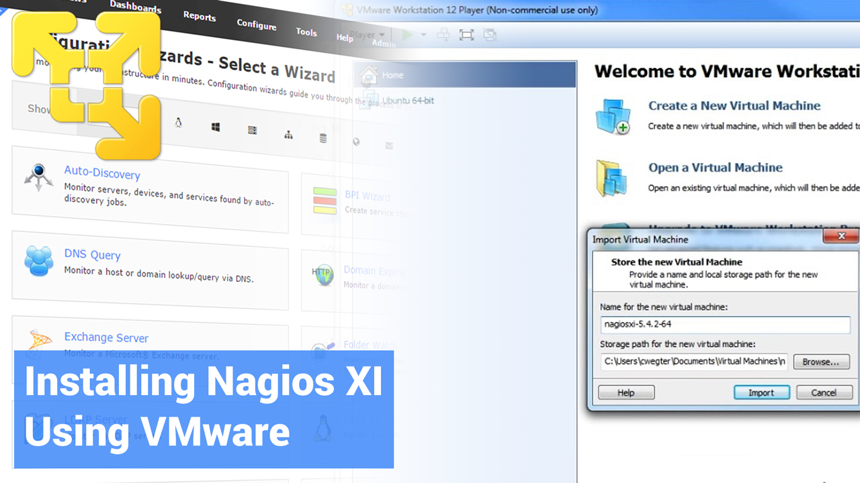Screen dimensions: 860x483
Task: Select the Linux penguin wizard filter icon
Action: (178, 123)
